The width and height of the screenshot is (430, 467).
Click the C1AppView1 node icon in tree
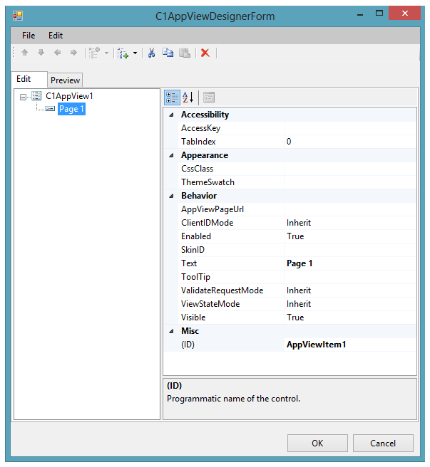[x=36, y=96]
